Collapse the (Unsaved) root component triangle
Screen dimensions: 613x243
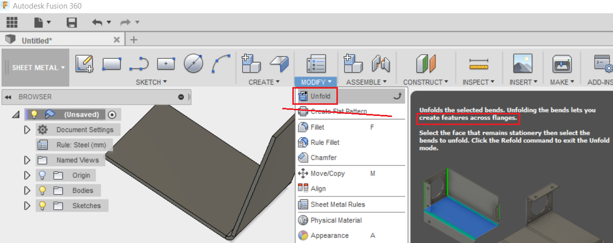(x=15, y=114)
